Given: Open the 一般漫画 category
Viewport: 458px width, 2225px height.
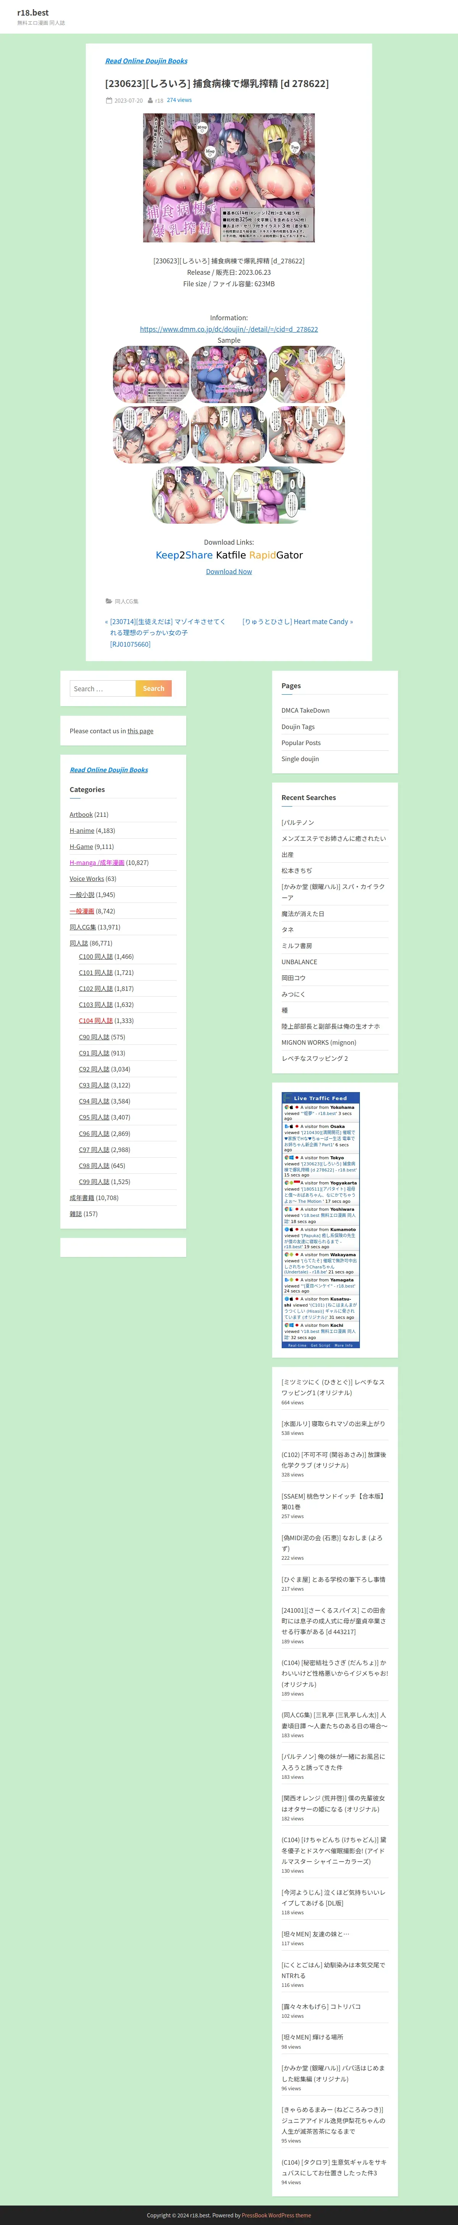Looking at the screenshot, I should (x=82, y=911).
